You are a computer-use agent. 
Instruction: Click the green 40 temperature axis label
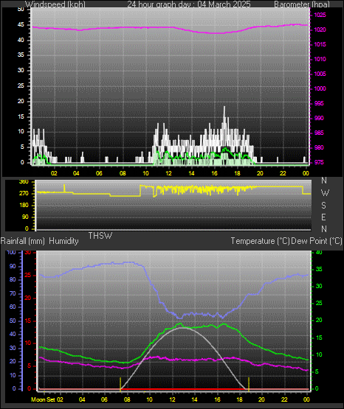[319, 253]
